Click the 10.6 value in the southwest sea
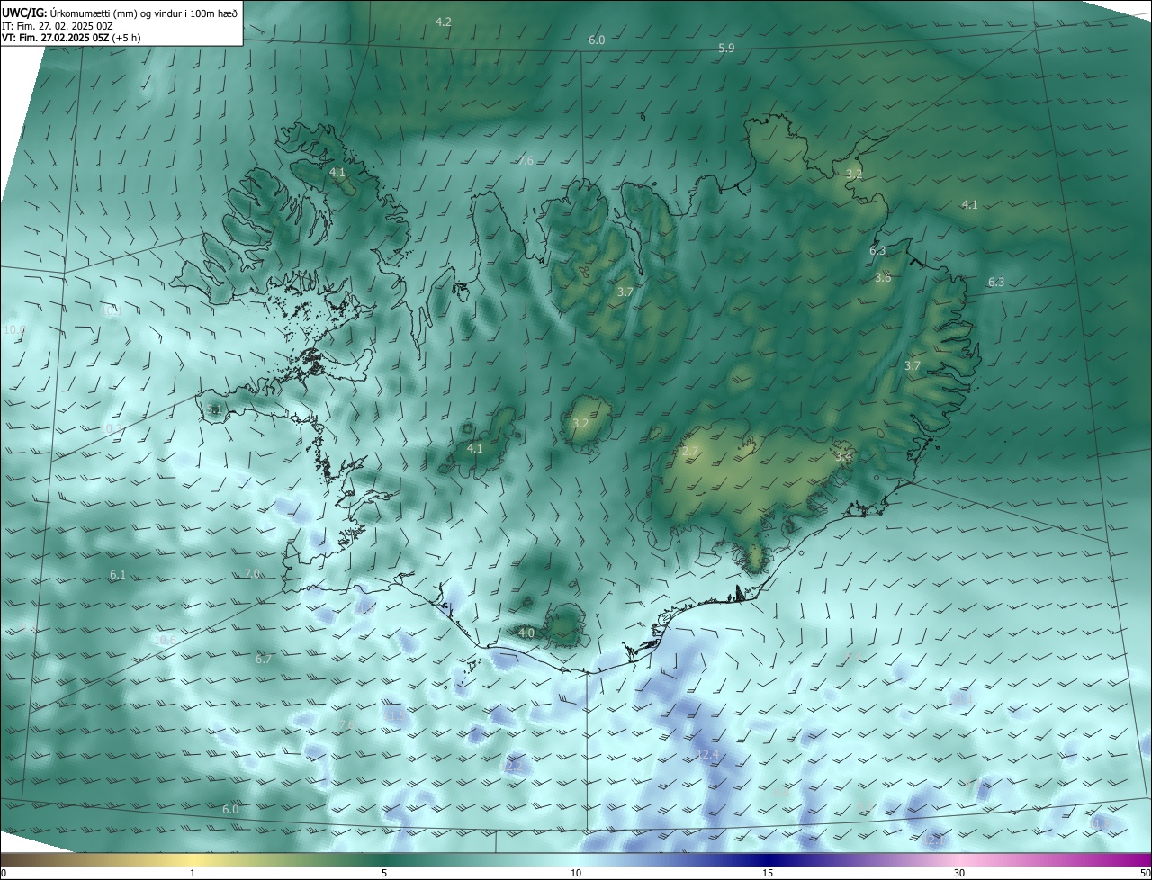Viewport: 1152px width, 880px height. (166, 641)
